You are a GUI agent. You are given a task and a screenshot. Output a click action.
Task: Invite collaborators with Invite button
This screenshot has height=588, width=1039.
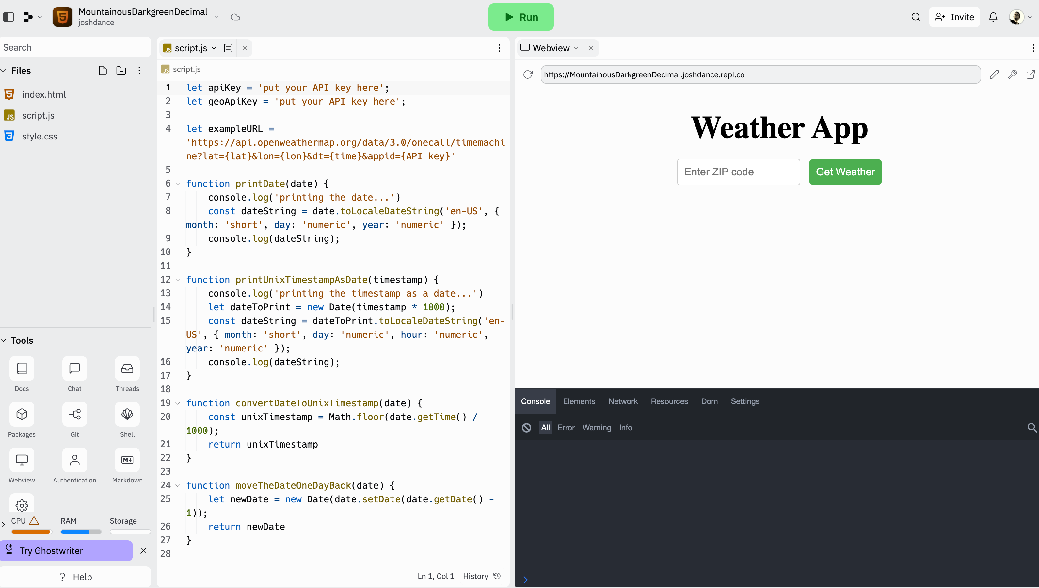click(x=954, y=17)
